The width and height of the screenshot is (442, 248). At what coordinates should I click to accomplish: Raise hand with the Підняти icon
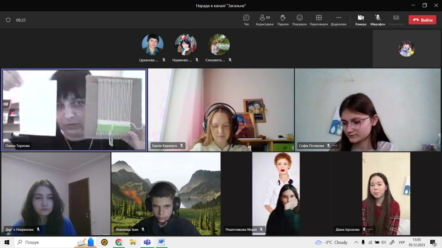point(283,19)
